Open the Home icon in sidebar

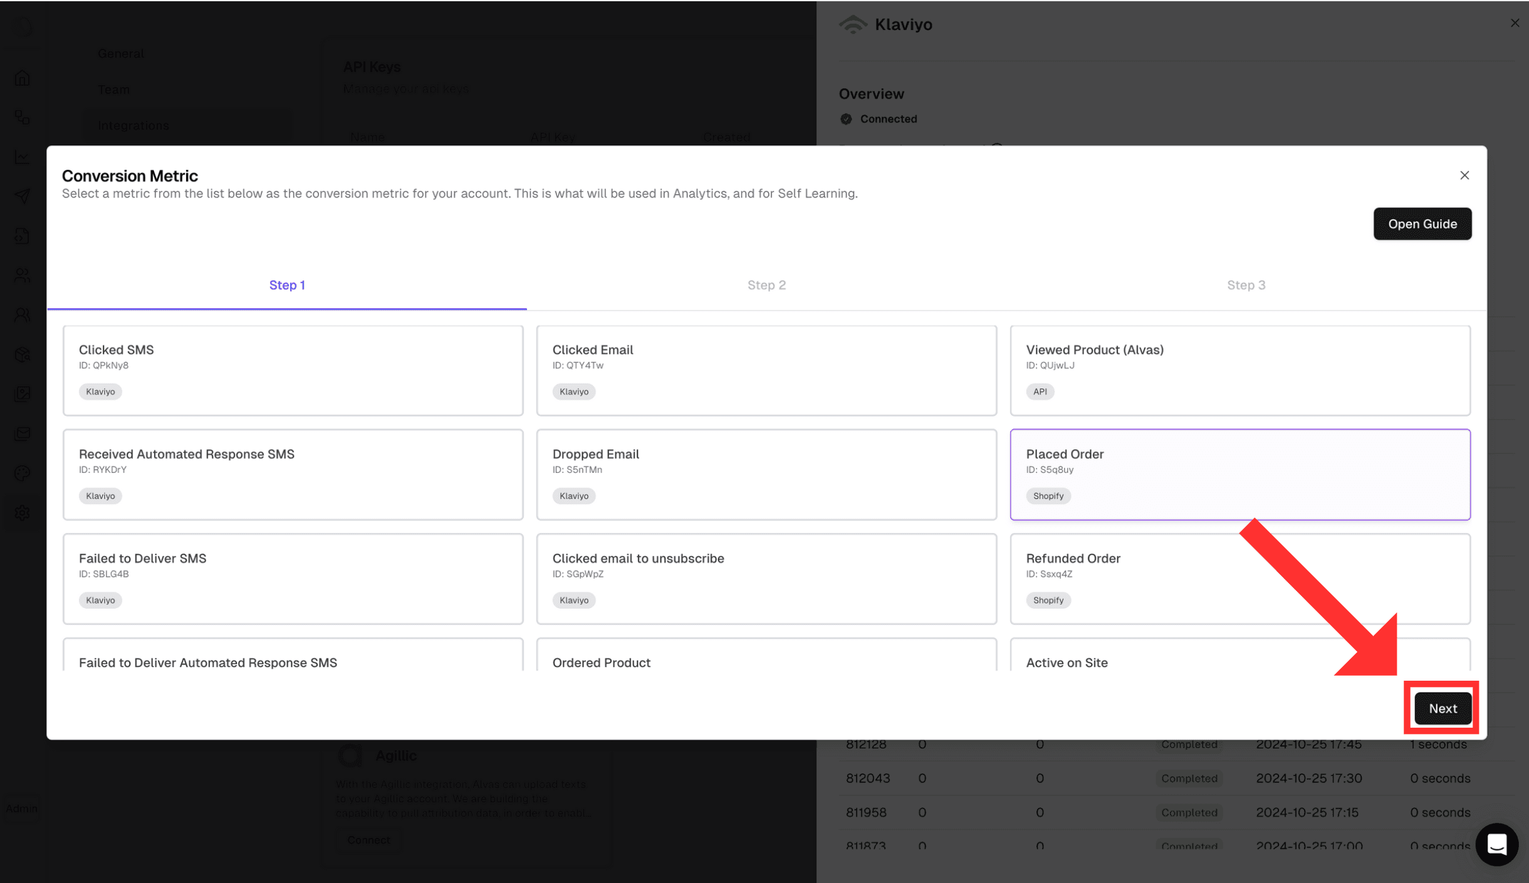tap(23, 78)
